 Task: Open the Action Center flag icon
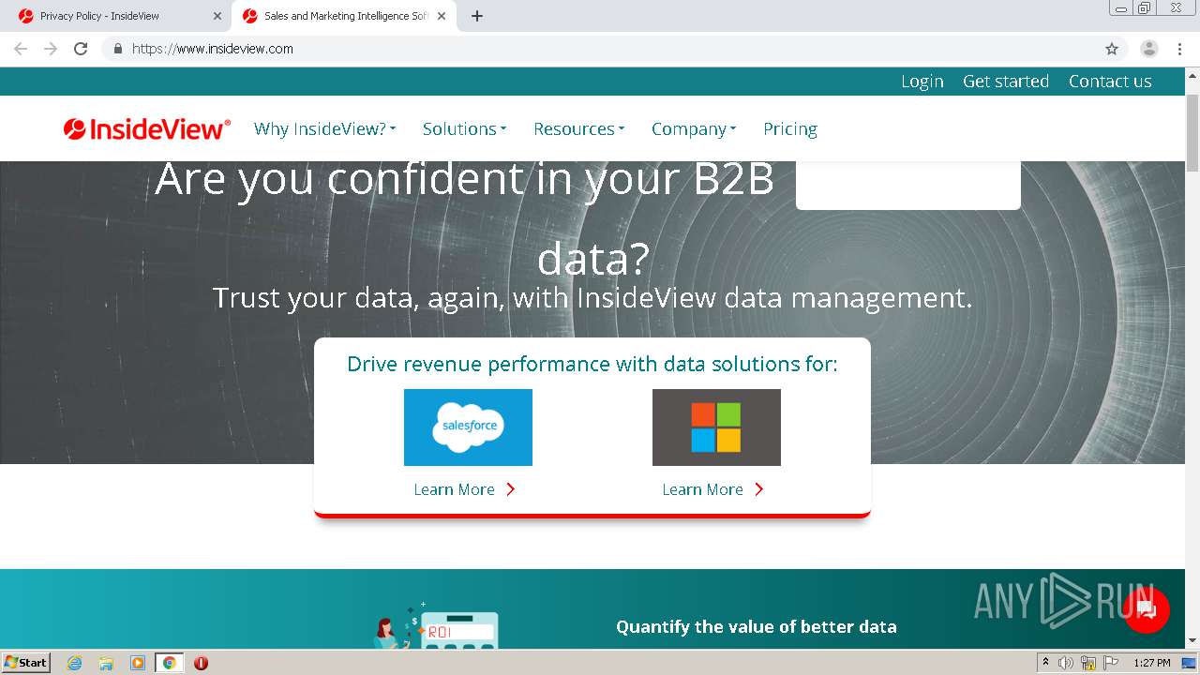pyautogui.click(x=1111, y=663)
